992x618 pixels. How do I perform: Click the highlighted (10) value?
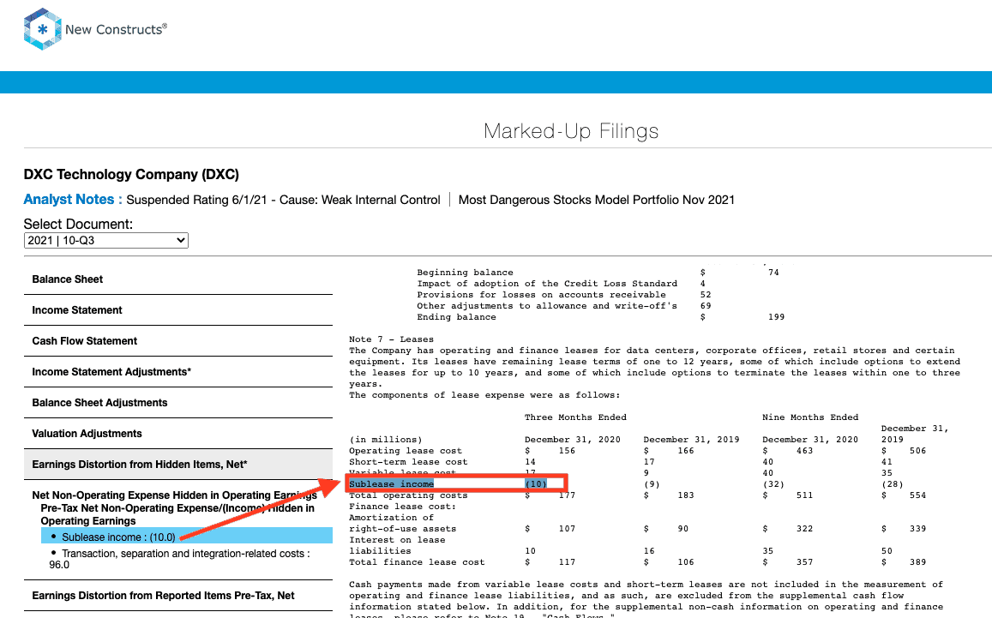point(536,484)
